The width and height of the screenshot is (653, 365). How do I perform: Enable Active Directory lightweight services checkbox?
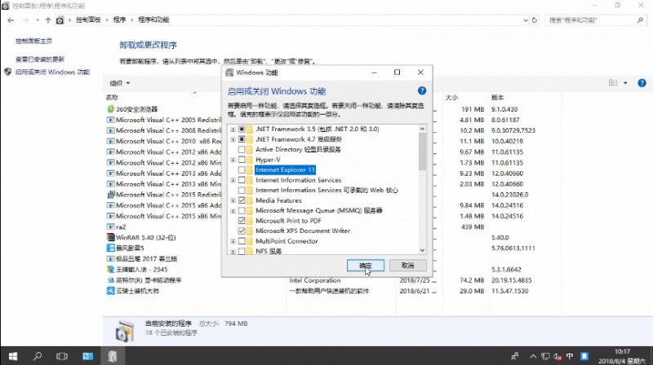pos(242,149)
